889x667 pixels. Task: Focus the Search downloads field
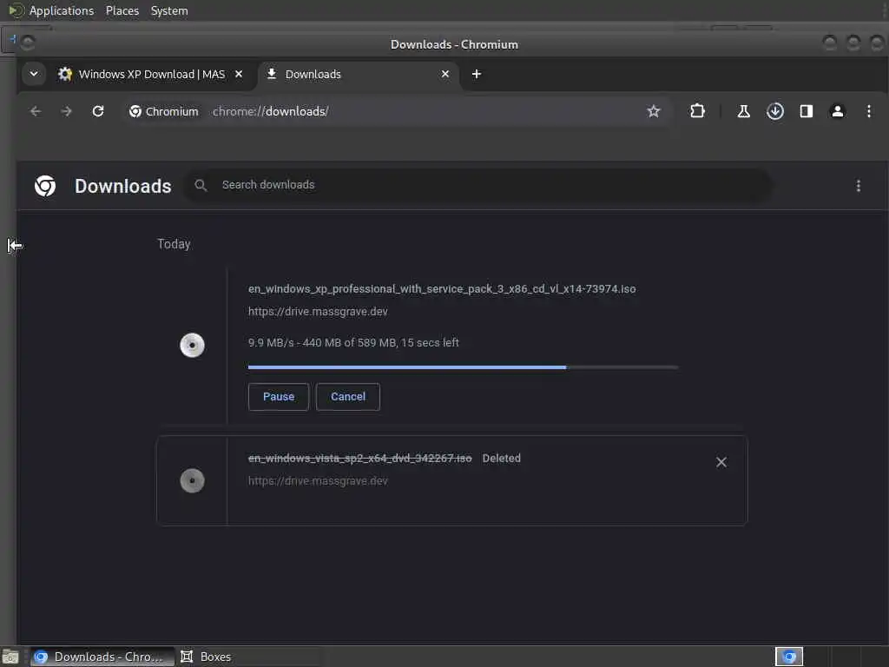point(477,185)
